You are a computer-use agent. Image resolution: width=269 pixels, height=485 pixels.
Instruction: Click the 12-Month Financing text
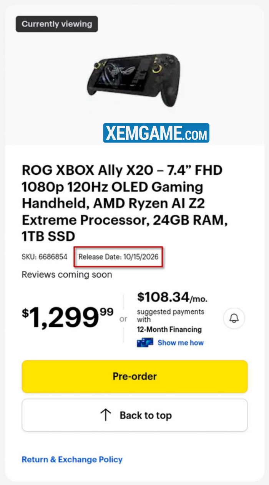point(169,329)
